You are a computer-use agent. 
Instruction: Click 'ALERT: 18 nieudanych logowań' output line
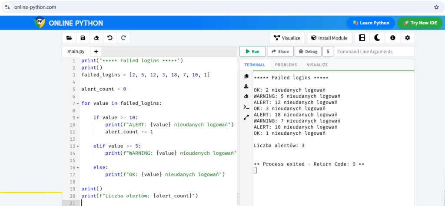[x=296, y=115]
